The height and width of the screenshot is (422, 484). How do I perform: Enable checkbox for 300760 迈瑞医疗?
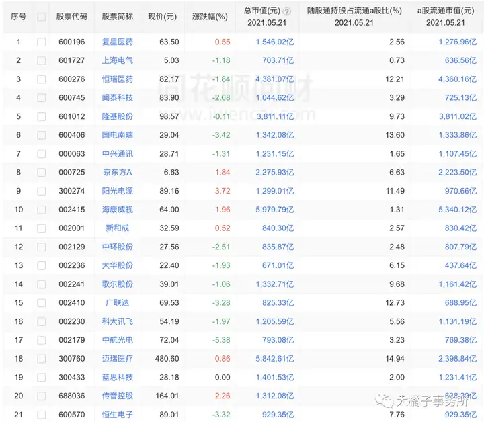(x=42, y=359)
